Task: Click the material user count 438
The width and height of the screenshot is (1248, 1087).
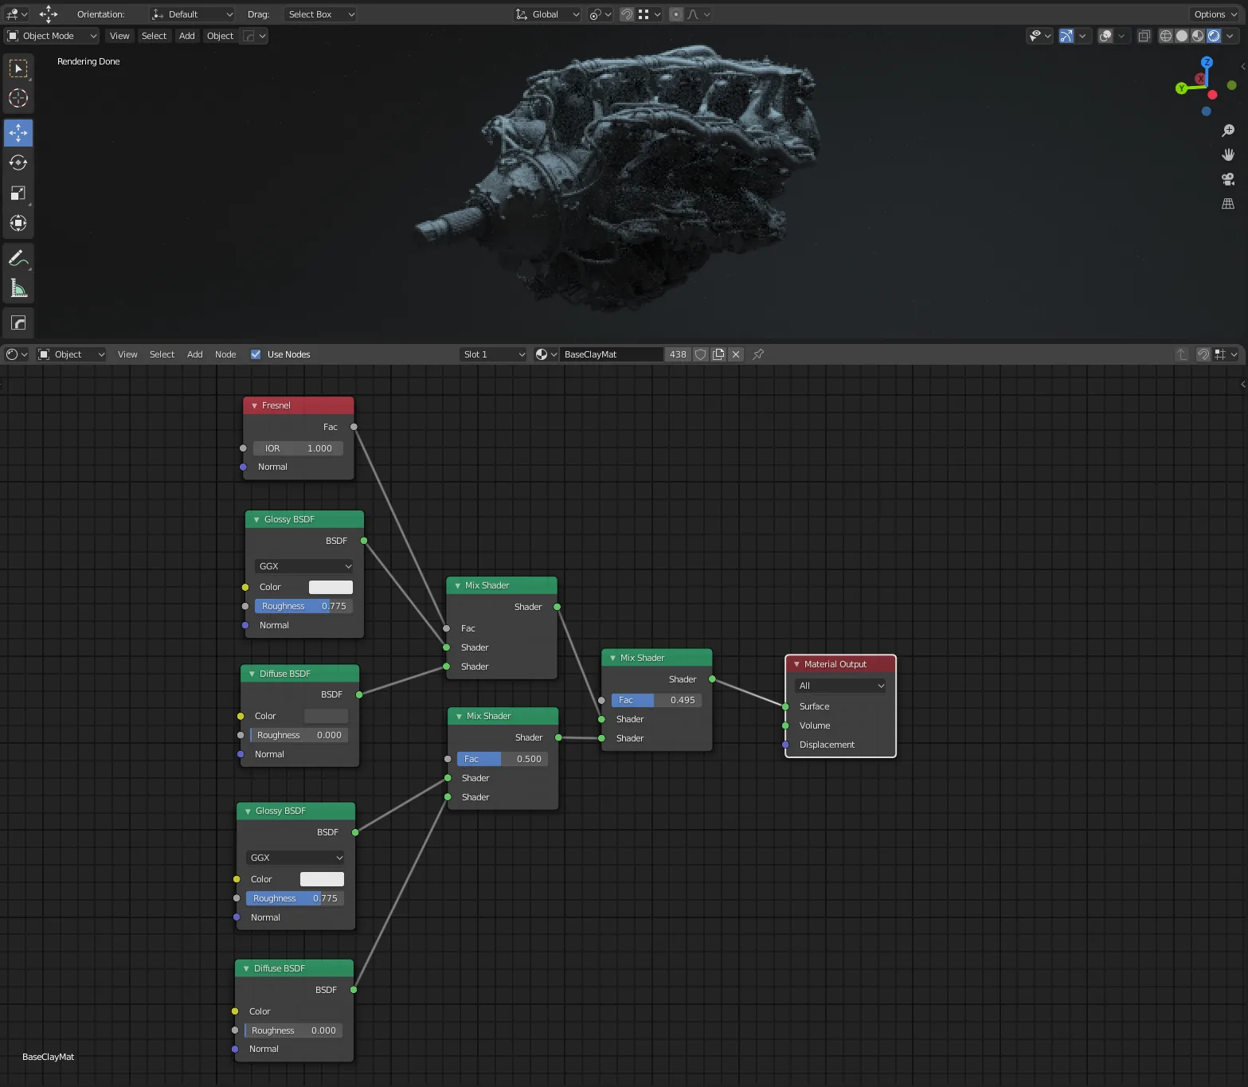Action: tap(678, 354)
